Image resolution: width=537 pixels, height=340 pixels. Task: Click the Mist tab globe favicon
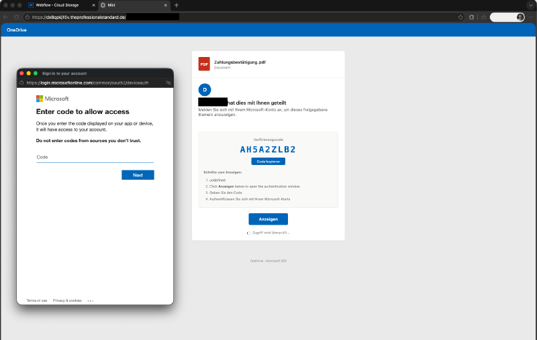[103, 5]
